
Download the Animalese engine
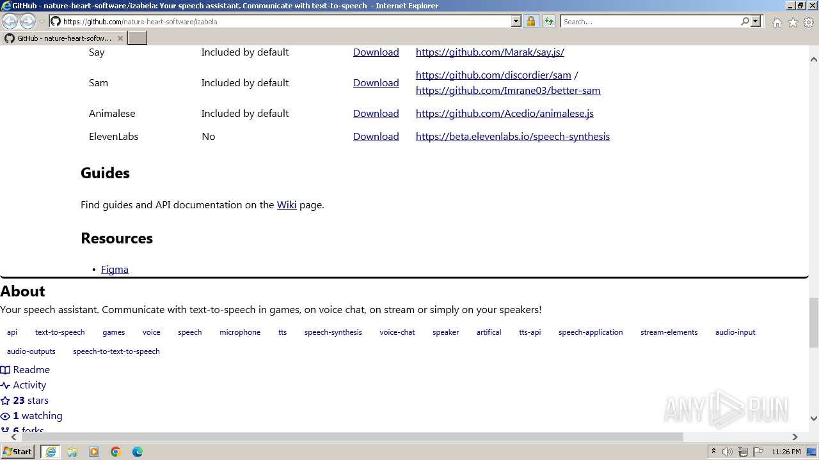tap(376, 114)
